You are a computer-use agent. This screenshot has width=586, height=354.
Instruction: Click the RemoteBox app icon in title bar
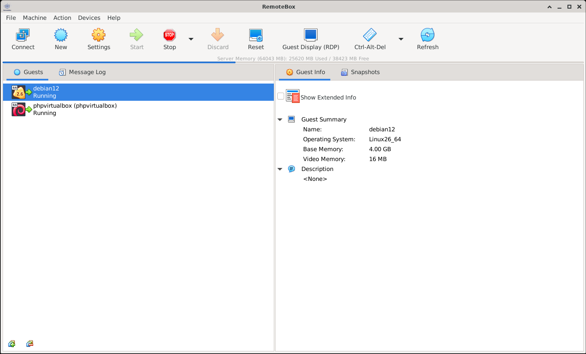click(7, 7)
